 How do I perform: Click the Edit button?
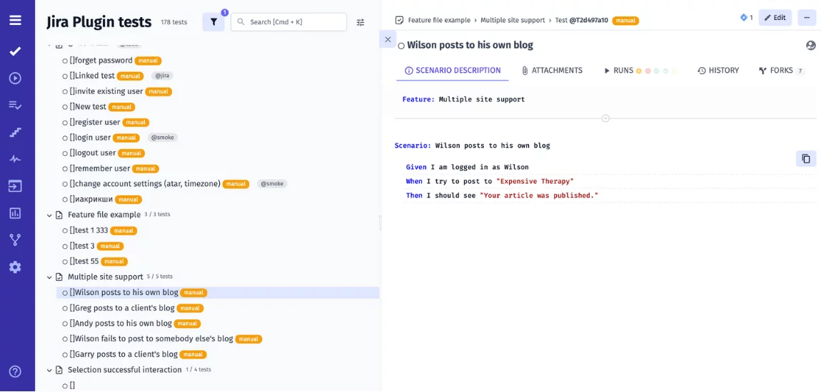pos(775,18)
